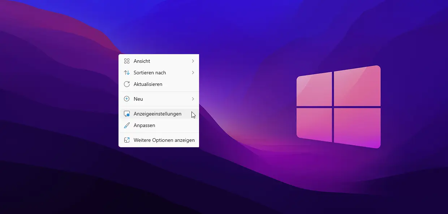This screenshot has height=214, width=448.
Task: Click Weitere Optionen anzeigen entry
Action: (159, 140)
